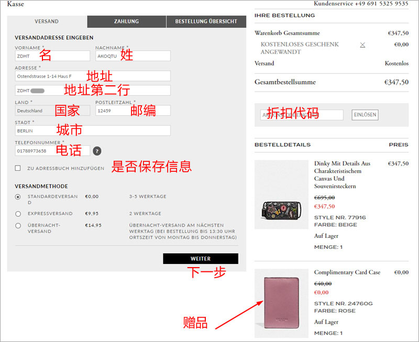Select Übernacht-Versand shipping option
Screen dimensions: 419x342
[18, 226]
